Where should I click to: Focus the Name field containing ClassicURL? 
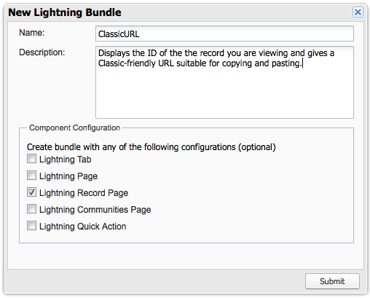point(224,34)
